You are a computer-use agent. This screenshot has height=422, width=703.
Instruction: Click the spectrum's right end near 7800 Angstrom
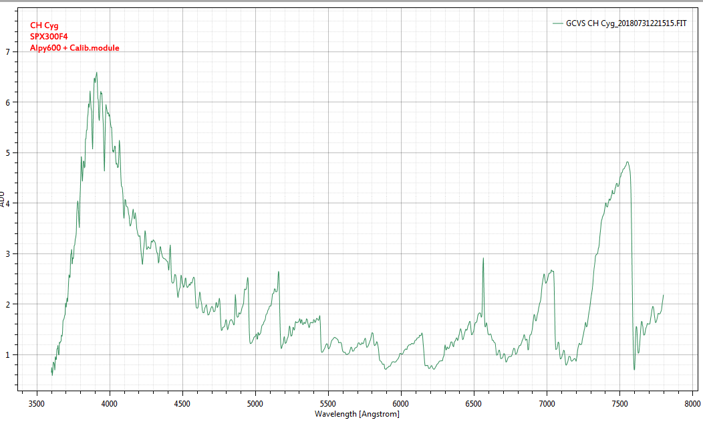tap(663, 295)
